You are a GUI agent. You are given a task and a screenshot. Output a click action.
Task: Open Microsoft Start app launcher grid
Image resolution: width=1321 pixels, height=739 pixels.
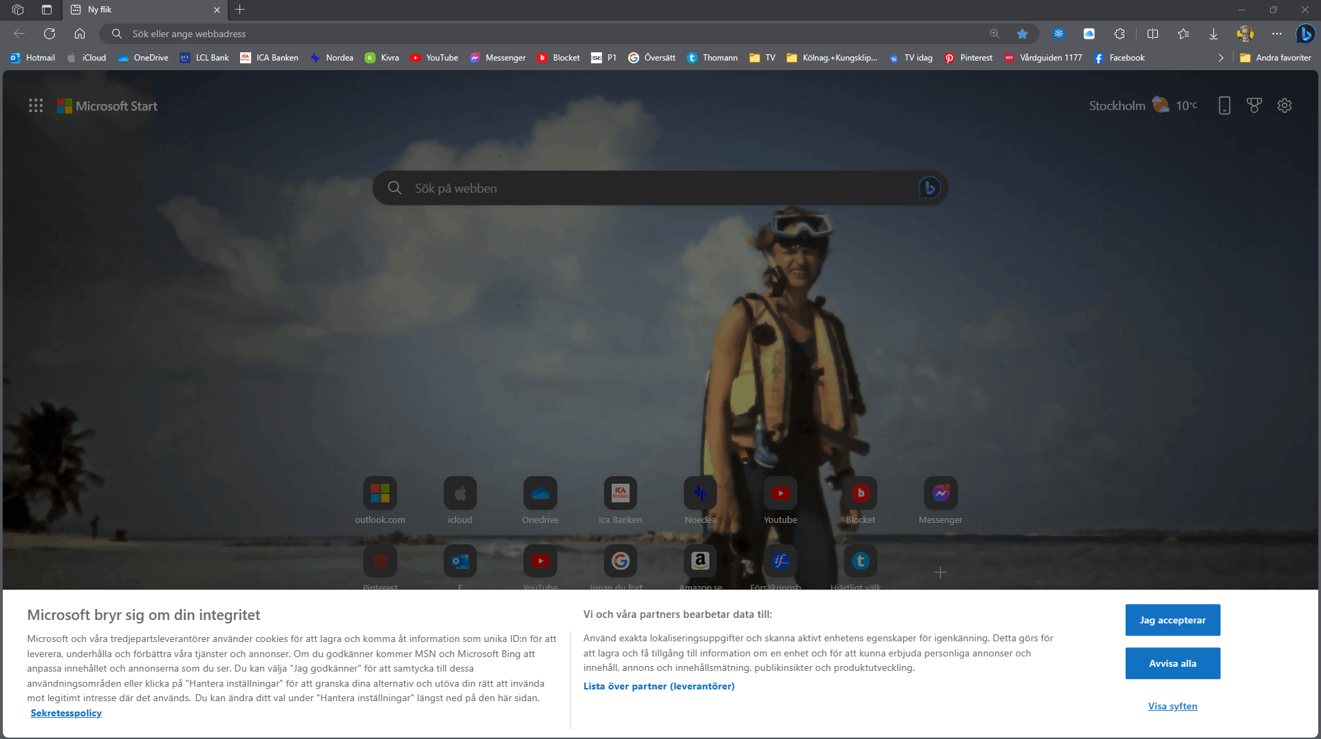pyautogui.click(x=36, y=105)
